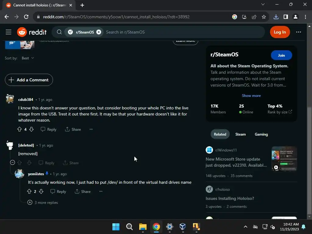Open r/holoiso subreddit link
The image size is (312, 234).
tap(222, 190)
